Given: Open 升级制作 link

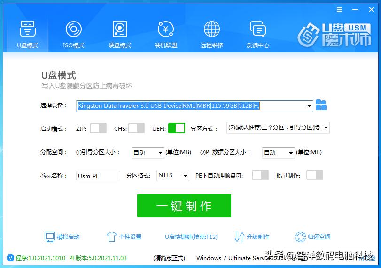Looking at the screenshot, I should [258, 237].
